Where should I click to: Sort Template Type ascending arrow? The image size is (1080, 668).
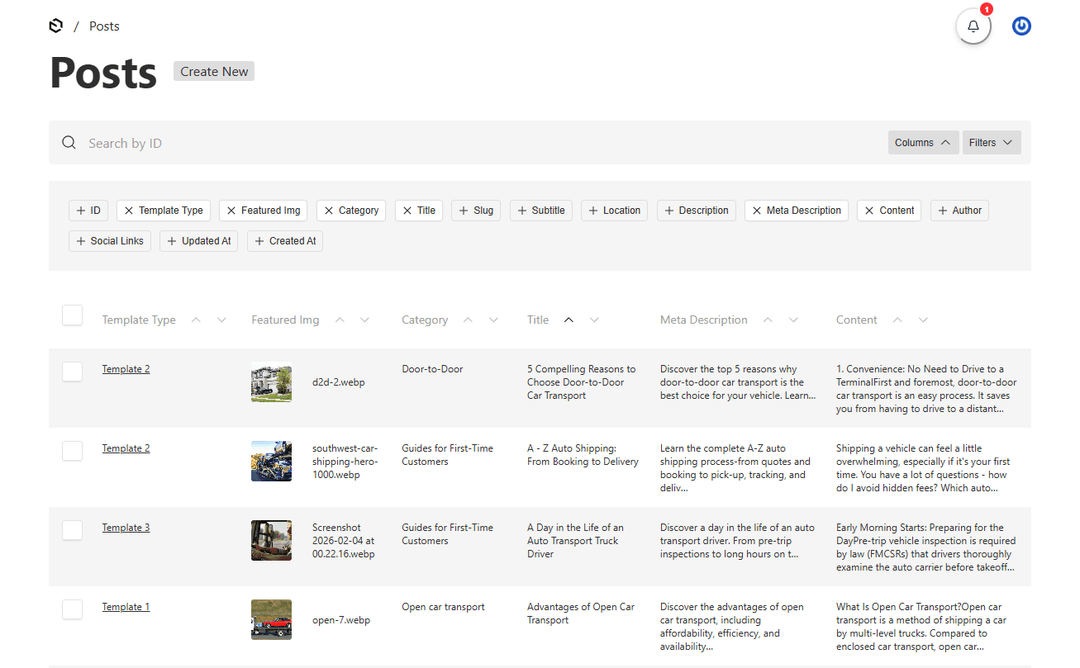(x=196, y=320)
